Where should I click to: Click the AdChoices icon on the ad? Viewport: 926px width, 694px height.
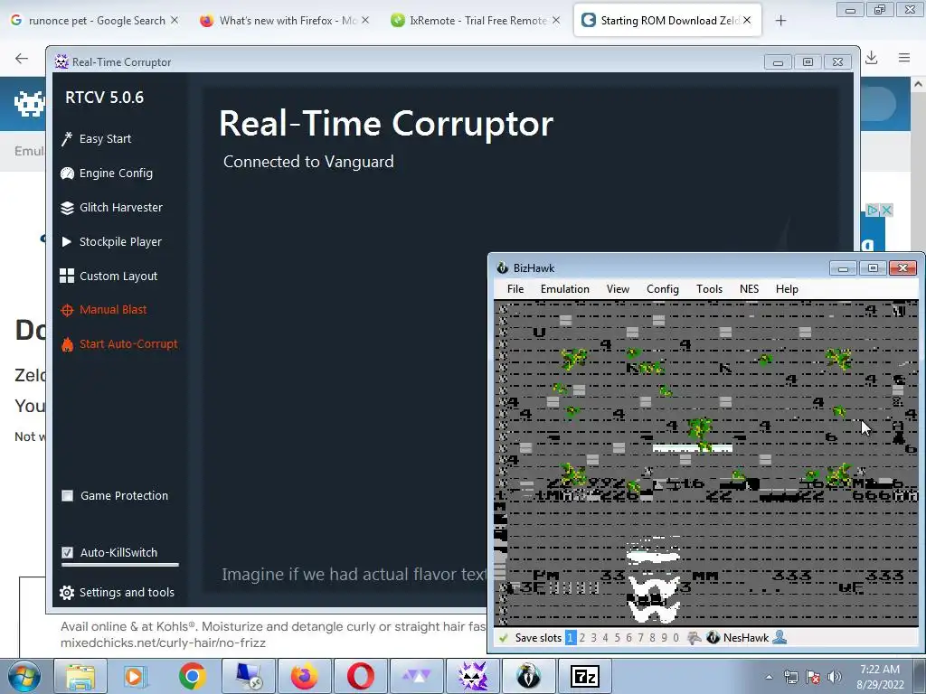coord(873,210)
